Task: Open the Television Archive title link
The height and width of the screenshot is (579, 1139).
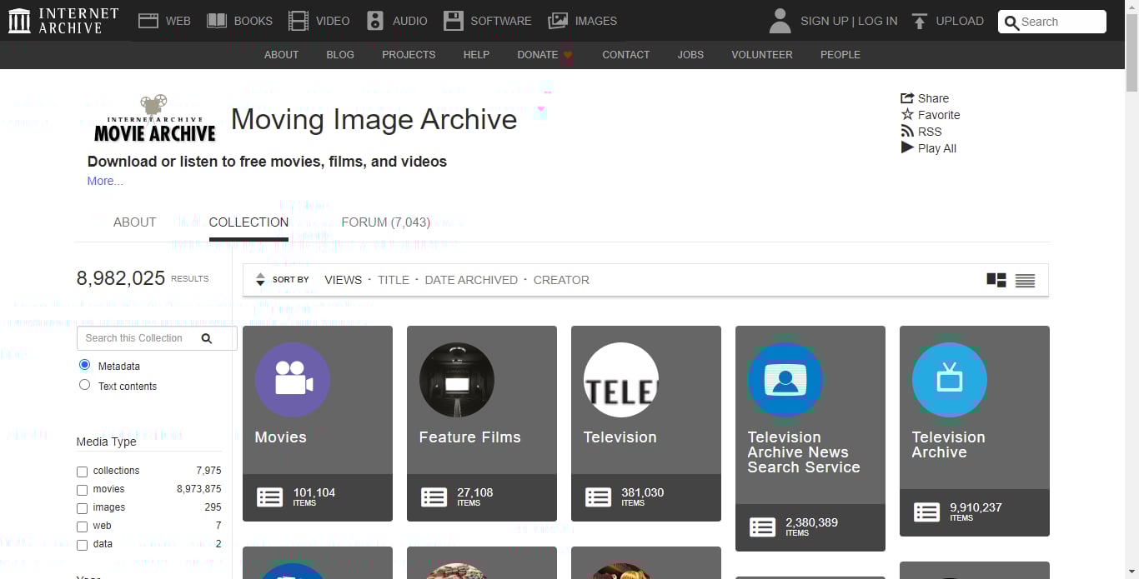Action: [x=949, y=445]
